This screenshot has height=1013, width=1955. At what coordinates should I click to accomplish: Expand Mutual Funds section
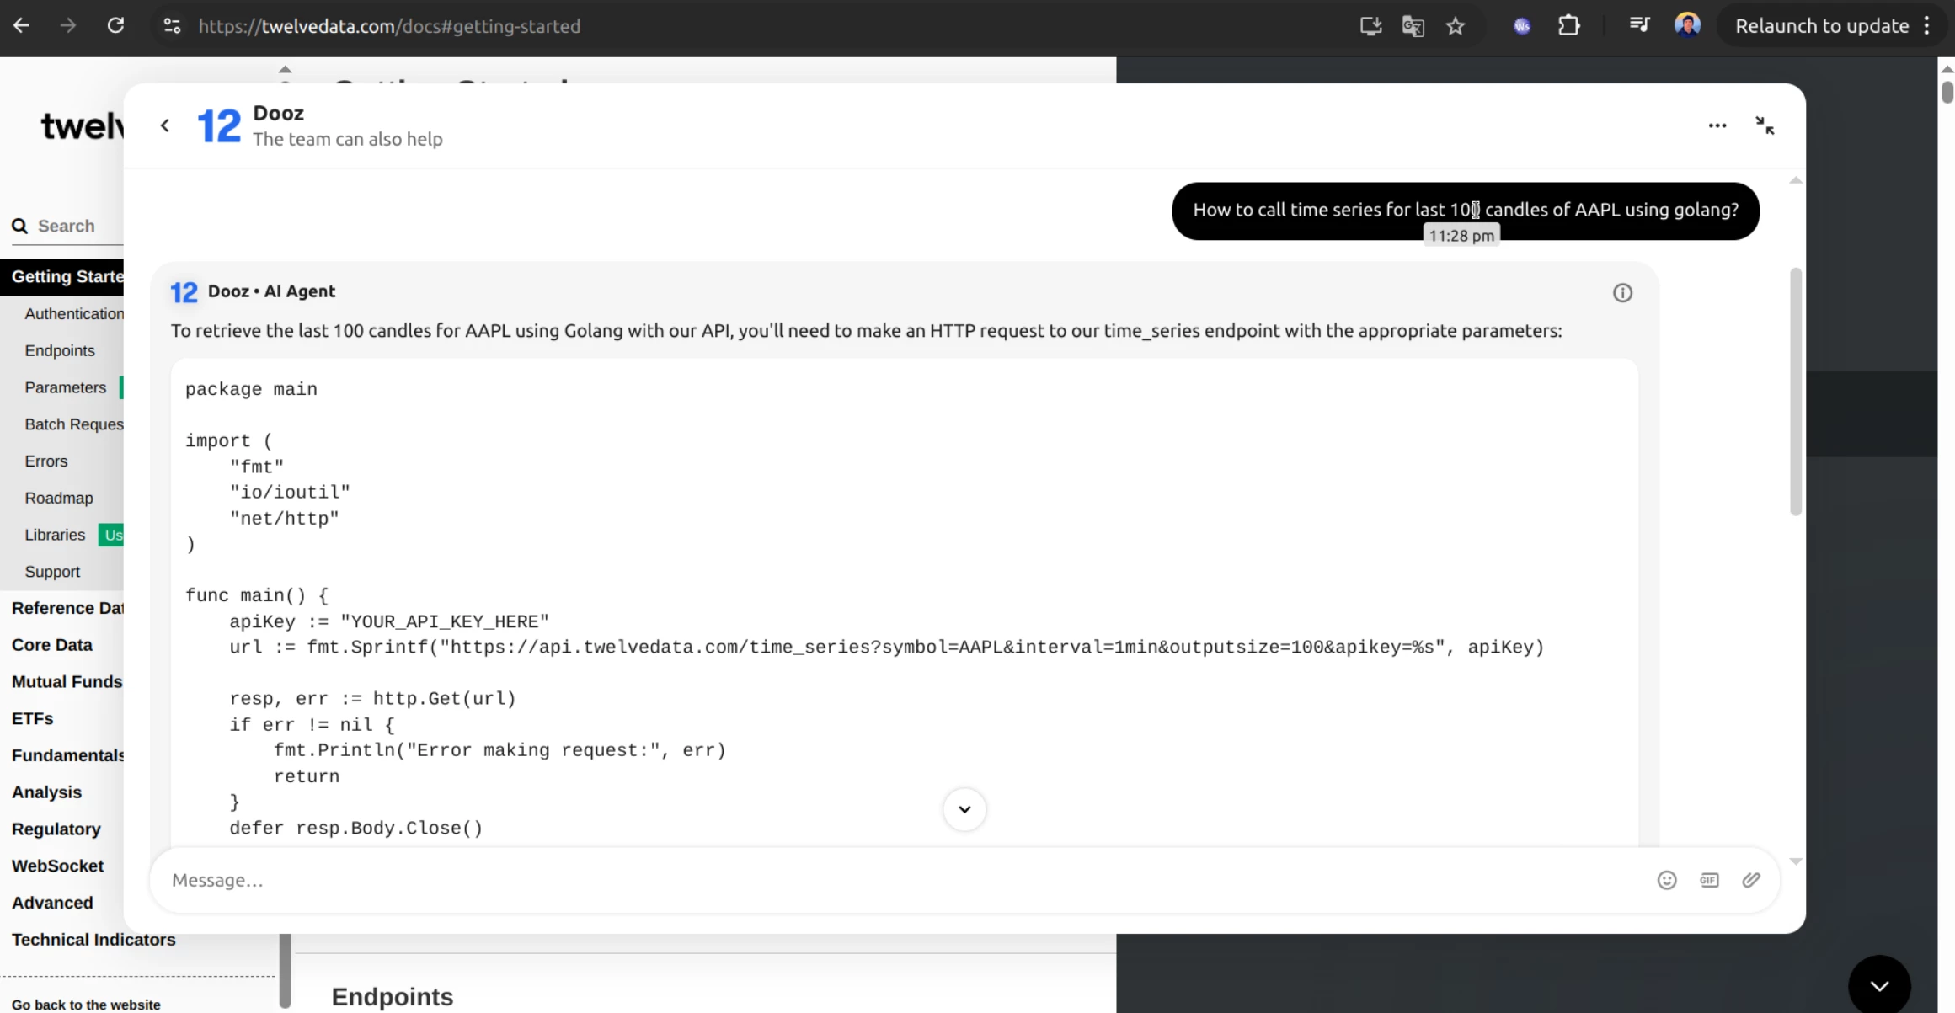pos(67,682)
